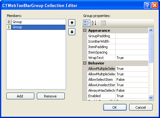Viewport: 160px width, 118px height.
Task: Select the AllowUnselectItem property
Action: click(x=101, y=85)
